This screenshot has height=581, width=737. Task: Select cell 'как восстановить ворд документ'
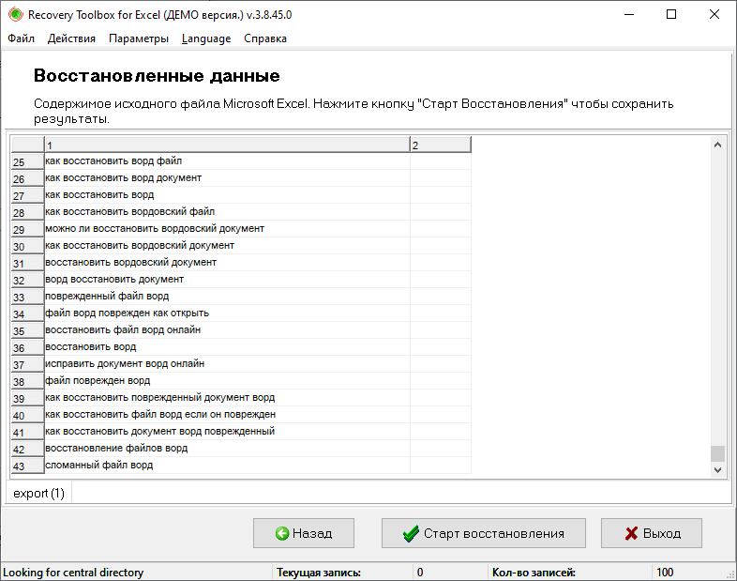tap(227, 177)
